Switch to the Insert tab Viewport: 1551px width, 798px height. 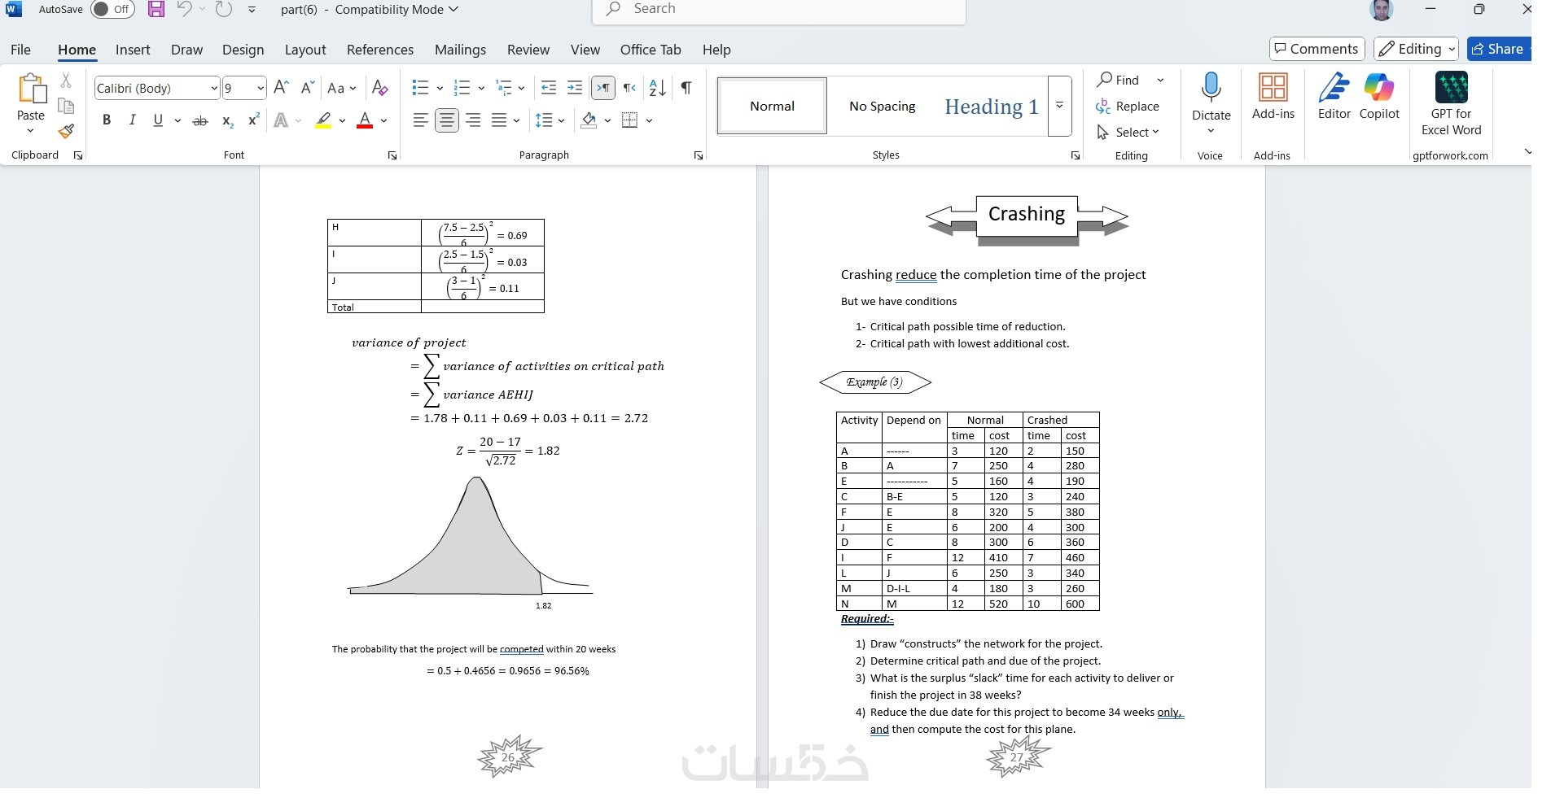pyautogui.click(x=133, y=50)
